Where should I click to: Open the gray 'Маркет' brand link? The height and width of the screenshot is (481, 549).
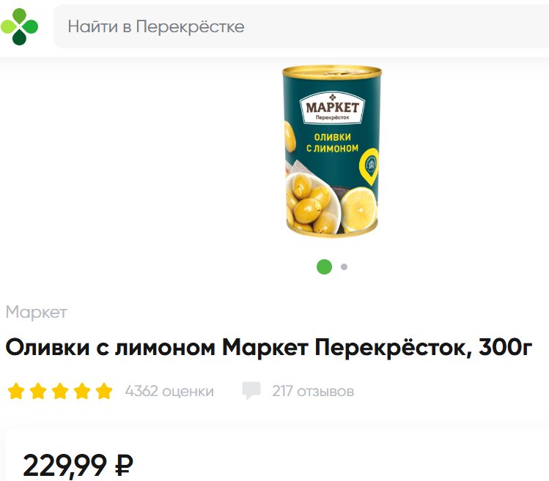[37, 312]
